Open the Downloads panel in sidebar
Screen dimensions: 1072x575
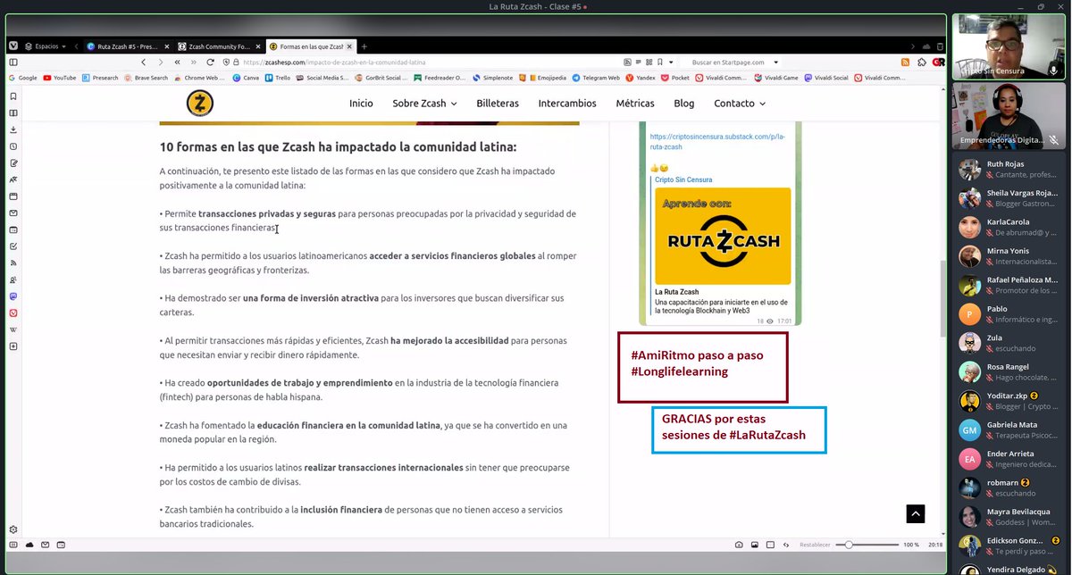13,129
